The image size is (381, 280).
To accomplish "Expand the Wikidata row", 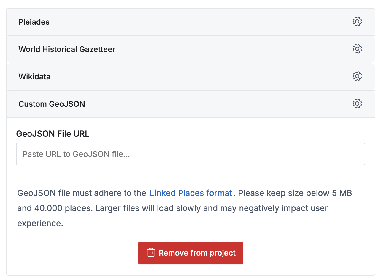I will coord(190,77).
